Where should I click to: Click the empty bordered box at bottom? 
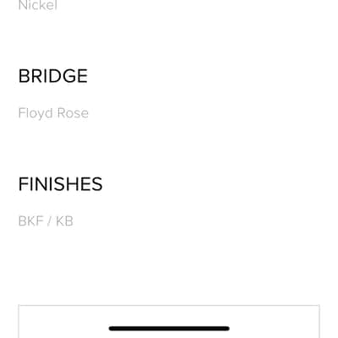169,321
